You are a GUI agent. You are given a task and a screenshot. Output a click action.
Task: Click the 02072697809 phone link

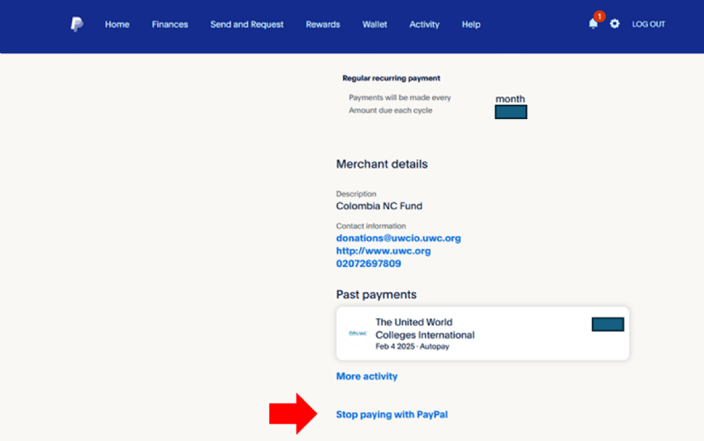click(368, 263)
